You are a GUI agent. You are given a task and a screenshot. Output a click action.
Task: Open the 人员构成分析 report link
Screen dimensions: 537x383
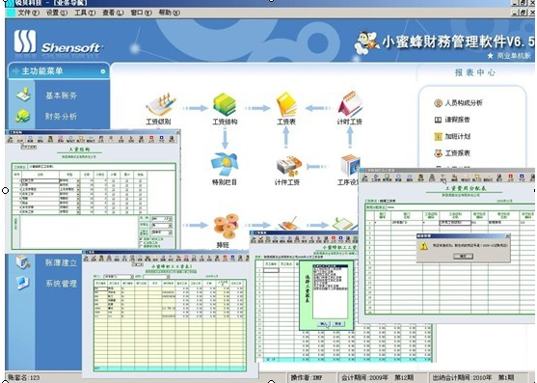pos(464,103)
